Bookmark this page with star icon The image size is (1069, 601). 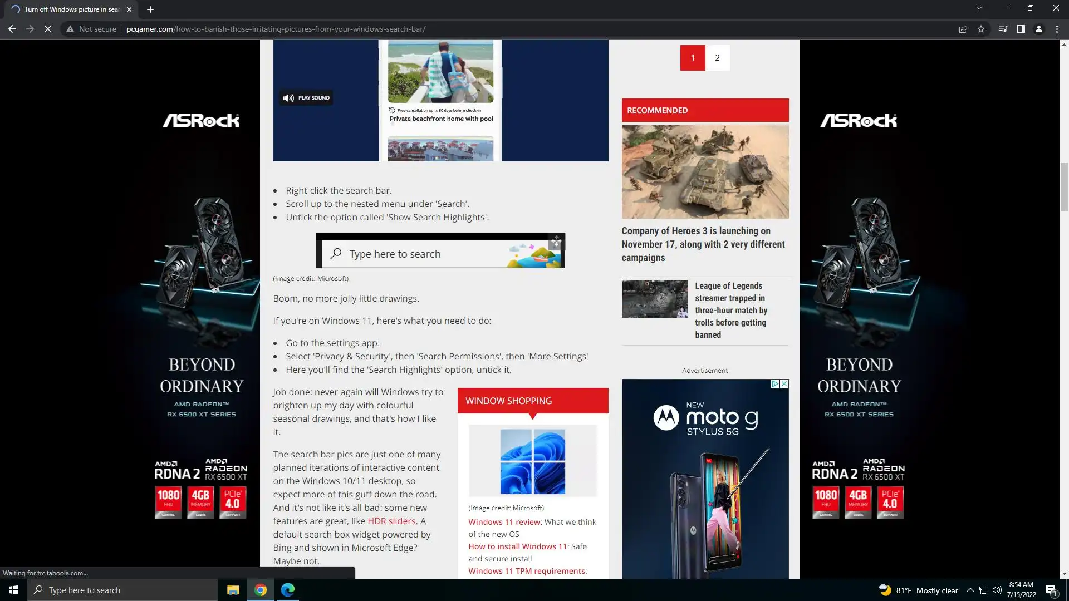pos(981,29)
